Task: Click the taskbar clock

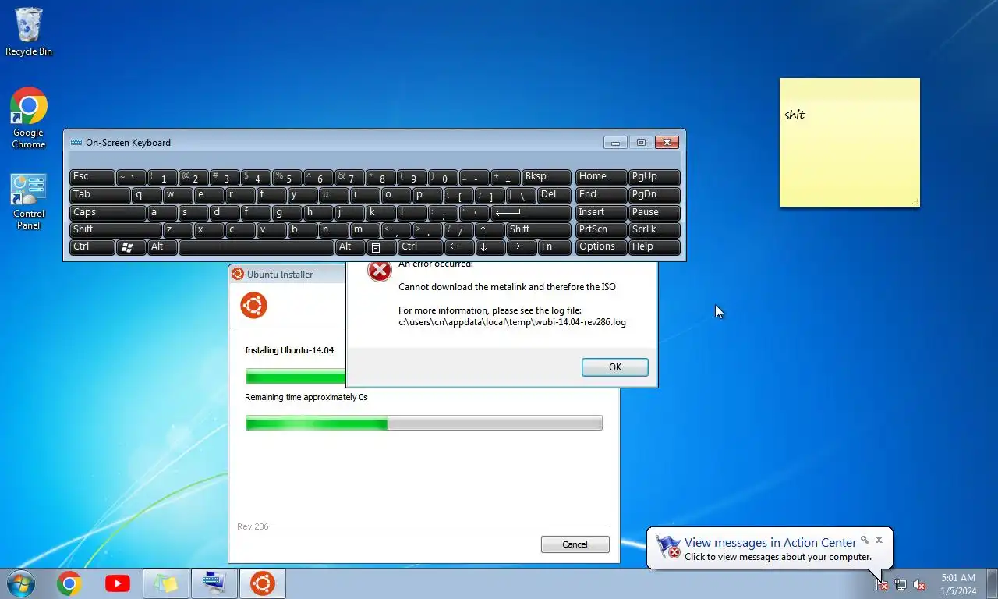Action: click(958, 584)
